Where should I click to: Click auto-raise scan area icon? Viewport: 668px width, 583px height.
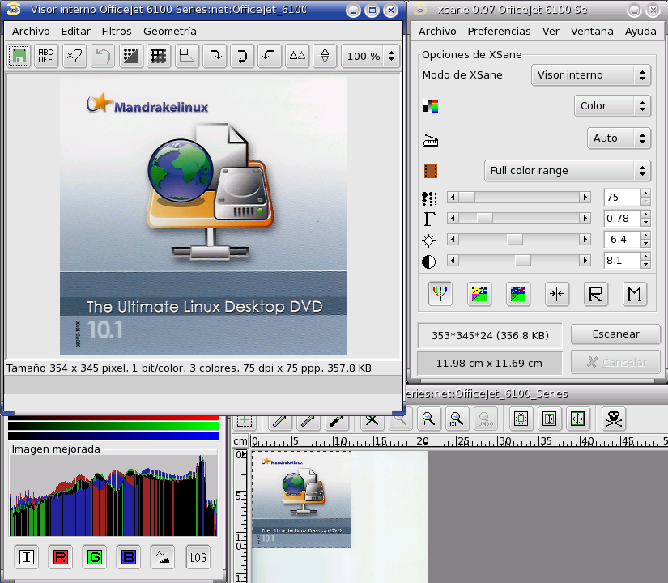tap(550, 419)
